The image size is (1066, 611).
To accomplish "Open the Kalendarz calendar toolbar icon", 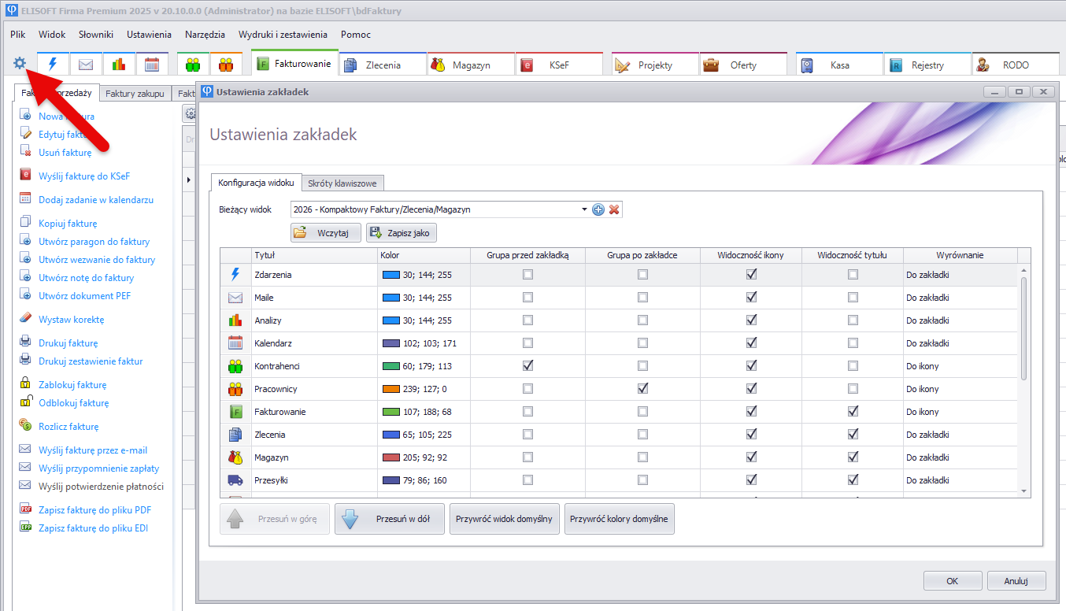I will tap(152, 65).
